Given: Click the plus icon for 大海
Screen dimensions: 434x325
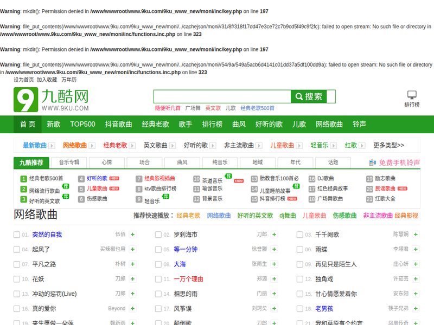Looking at the screenshot, I should 275,264.
